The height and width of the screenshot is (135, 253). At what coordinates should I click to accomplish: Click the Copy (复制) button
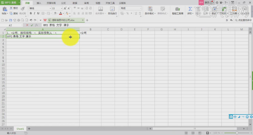14,14
